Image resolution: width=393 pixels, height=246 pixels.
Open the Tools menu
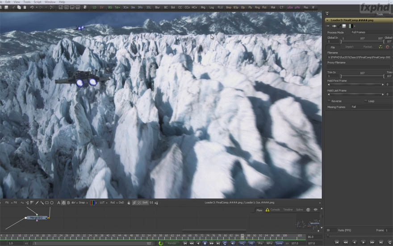coord(27,2)
